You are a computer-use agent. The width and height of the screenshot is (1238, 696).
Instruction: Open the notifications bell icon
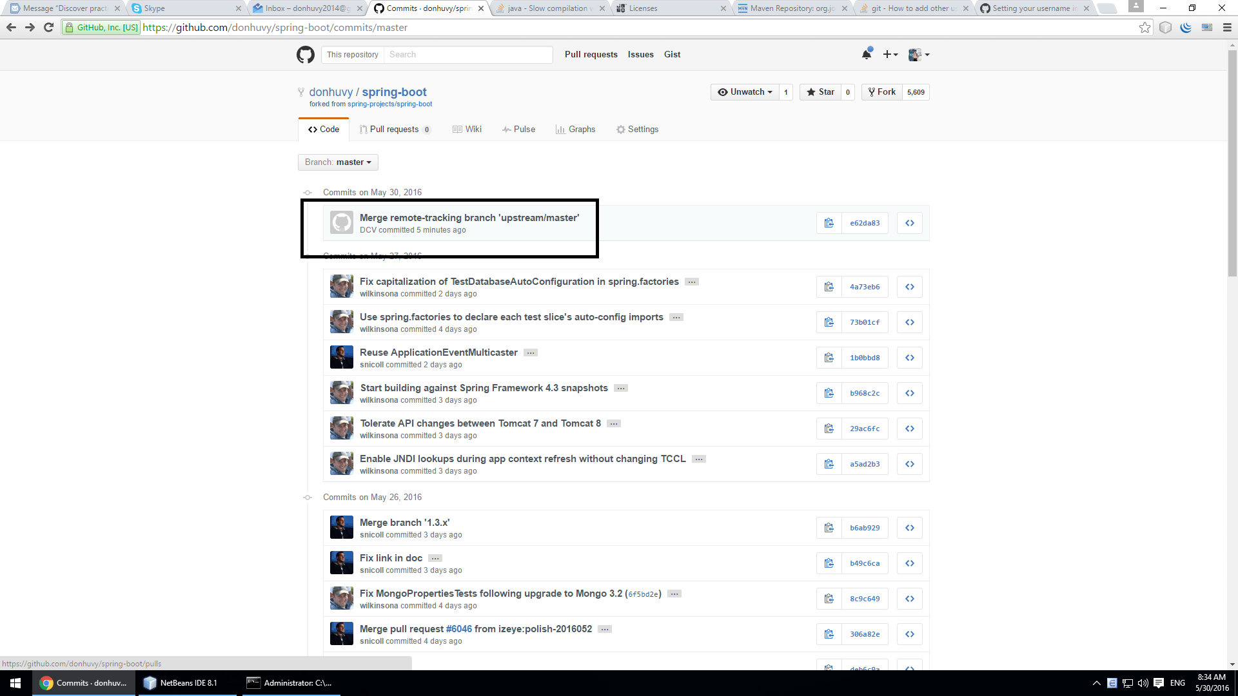(x=867, y=54)
